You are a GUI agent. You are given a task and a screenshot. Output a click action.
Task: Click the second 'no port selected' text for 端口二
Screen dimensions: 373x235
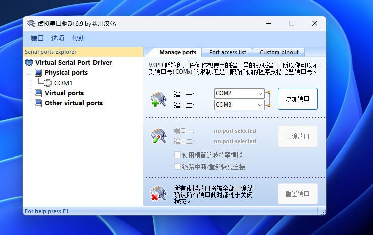click(x=235, y=141)
